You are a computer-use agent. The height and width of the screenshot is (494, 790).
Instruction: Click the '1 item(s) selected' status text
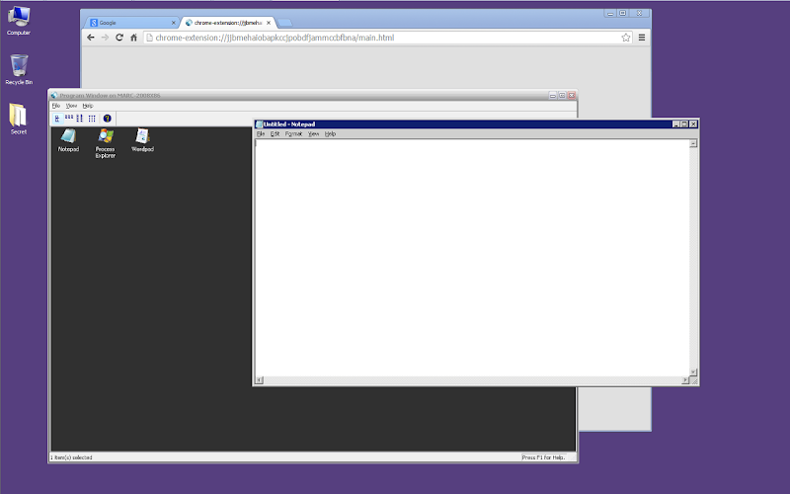click(x=71, y=457)
